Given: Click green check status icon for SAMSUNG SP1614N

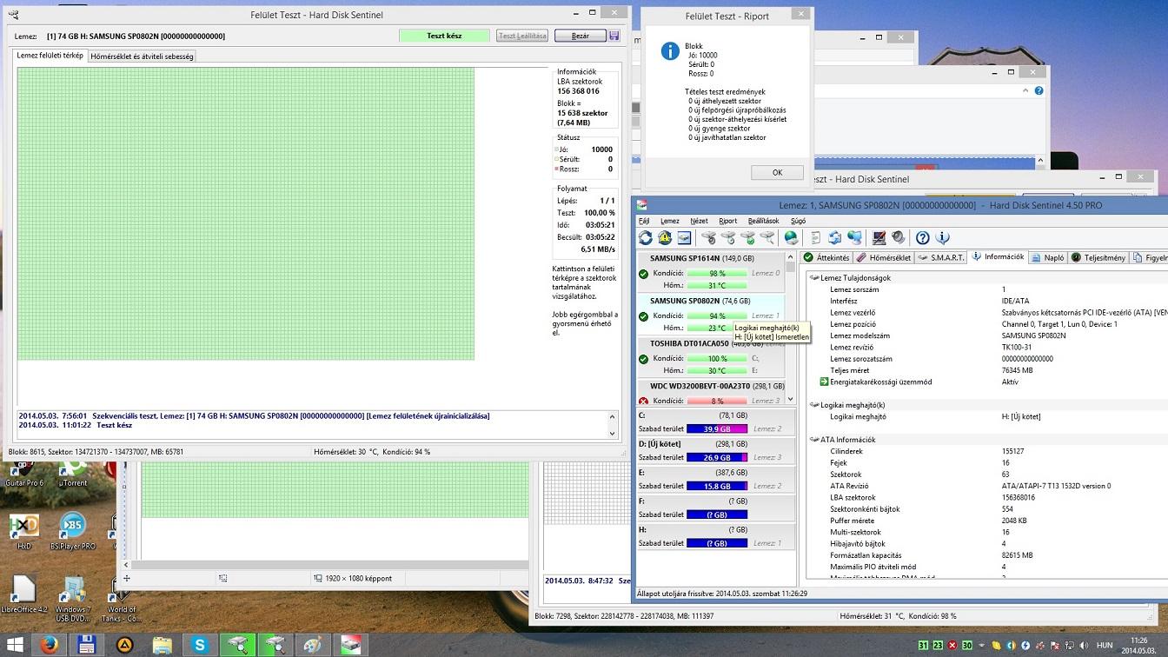Looking at the screenshot, I should (x=644, y=274).
